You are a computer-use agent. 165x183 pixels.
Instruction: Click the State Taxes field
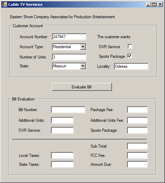[x=62, y=164]
